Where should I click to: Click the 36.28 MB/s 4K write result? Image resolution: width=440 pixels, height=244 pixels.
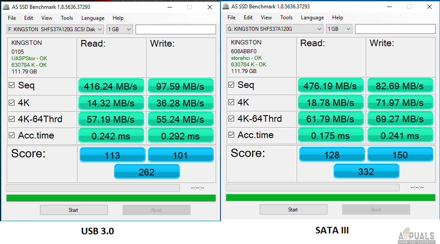coord(180,103)
